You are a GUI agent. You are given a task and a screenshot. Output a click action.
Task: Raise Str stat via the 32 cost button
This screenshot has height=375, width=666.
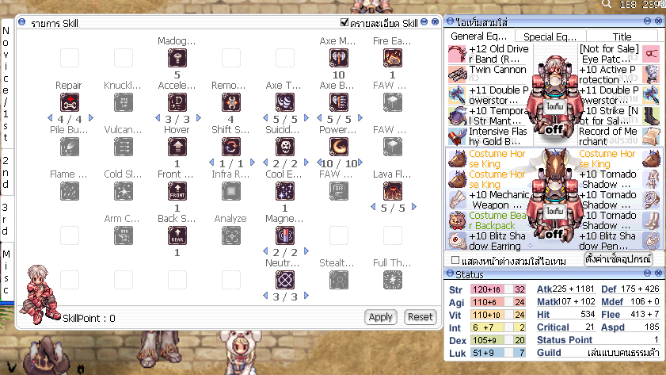click(519, 289)
